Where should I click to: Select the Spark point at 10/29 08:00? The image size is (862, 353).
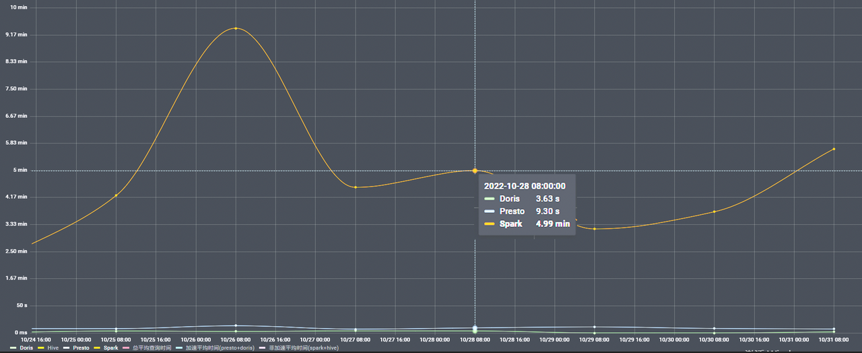pyautogui.click(x=595, y=229)
